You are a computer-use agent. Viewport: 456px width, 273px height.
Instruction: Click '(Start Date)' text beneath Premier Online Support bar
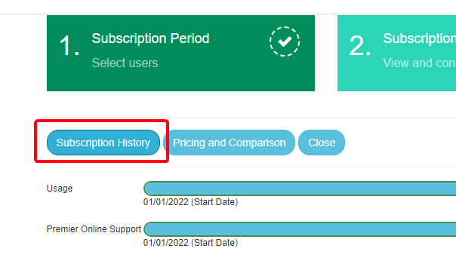(214, 243)
